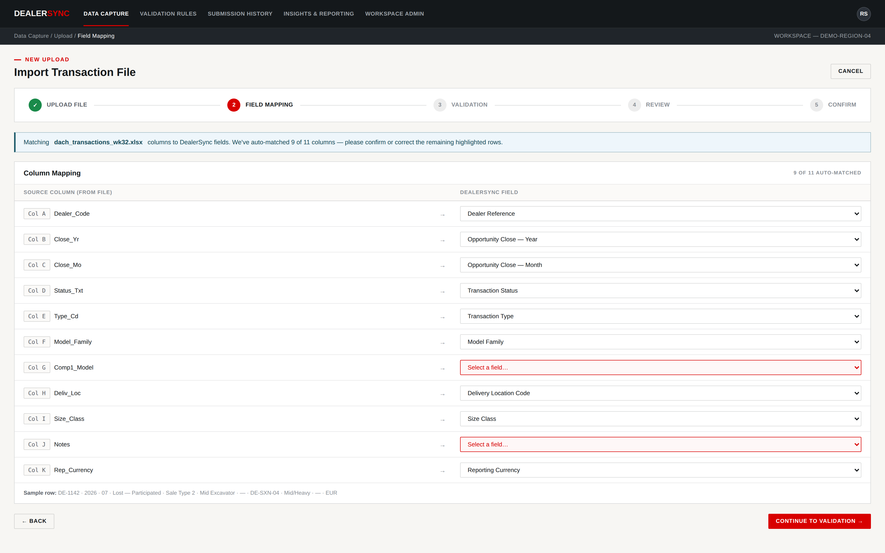Click the Size_Class source column name

coord(69,419)
